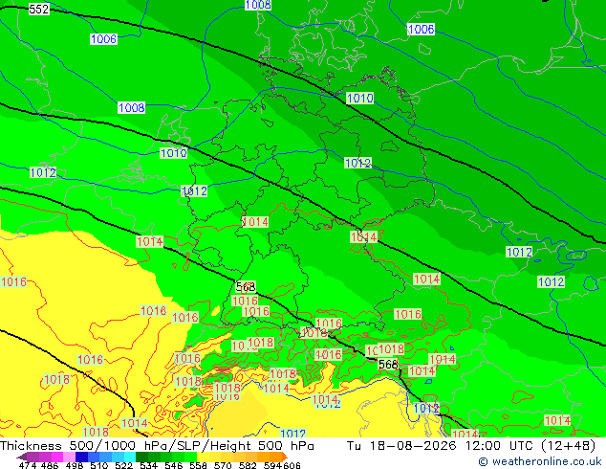Click the '534' legend scale value
The height and width of the screenshot is (469, 606).
point(148,465)
